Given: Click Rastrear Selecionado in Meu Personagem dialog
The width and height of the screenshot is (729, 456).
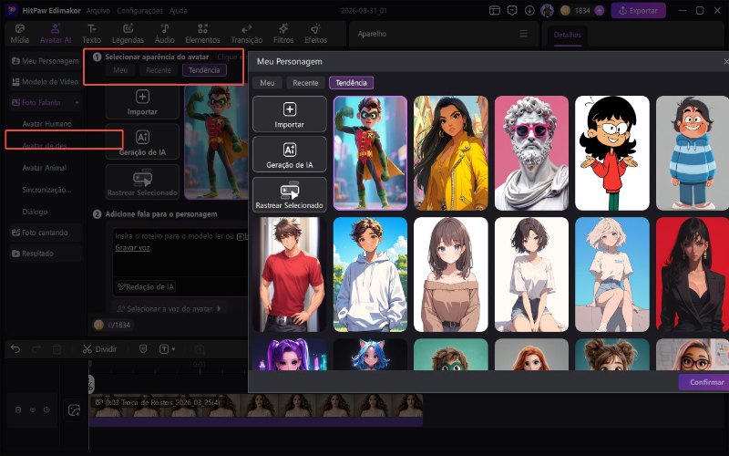Looking at the screenshot, I should [x=289, y=195].
